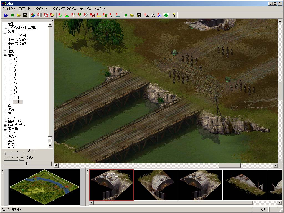Click the Info toolbar icon
This screenshot has height=213, width=284.
[x=6, y=15]
